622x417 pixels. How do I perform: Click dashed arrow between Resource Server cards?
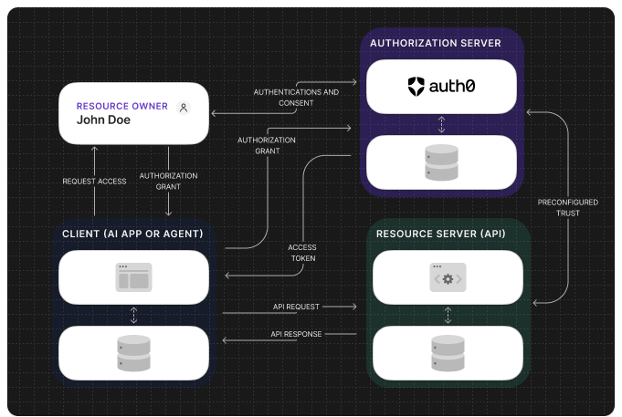448,315
